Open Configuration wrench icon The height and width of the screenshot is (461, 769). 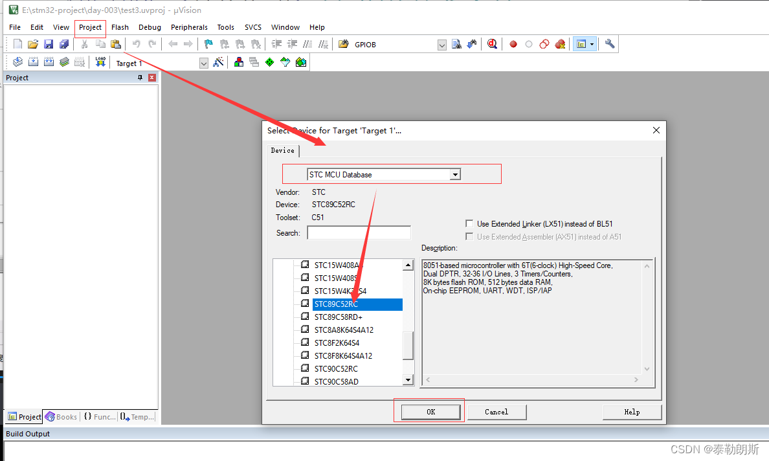610,44
